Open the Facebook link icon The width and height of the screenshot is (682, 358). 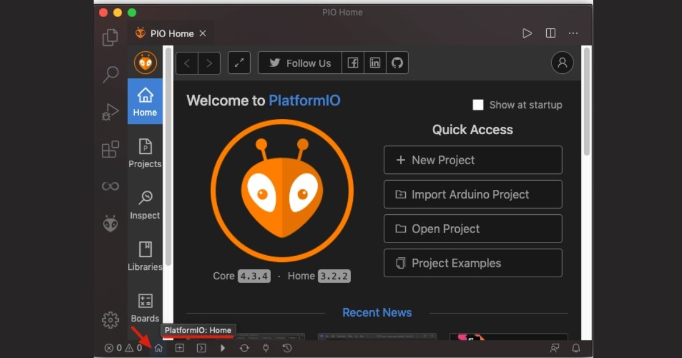coord(353,63)
